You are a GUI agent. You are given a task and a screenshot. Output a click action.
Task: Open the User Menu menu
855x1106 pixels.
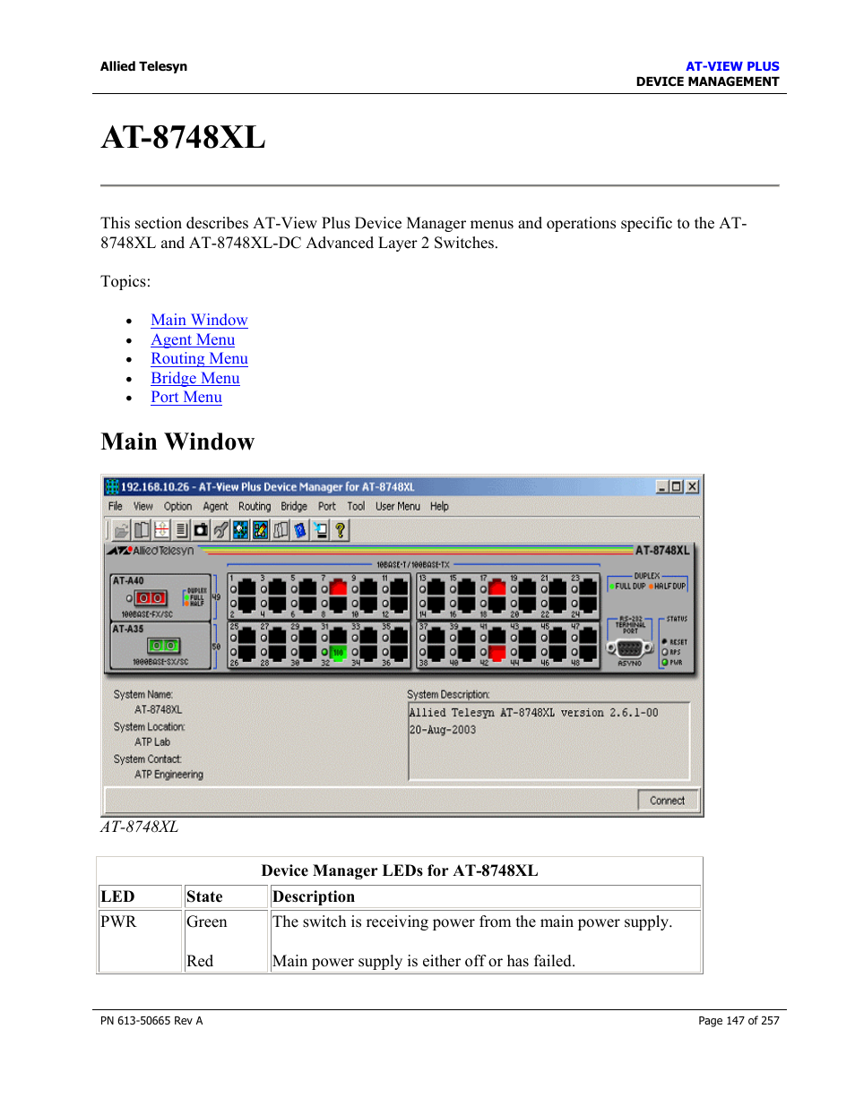[x=398, y=506]
